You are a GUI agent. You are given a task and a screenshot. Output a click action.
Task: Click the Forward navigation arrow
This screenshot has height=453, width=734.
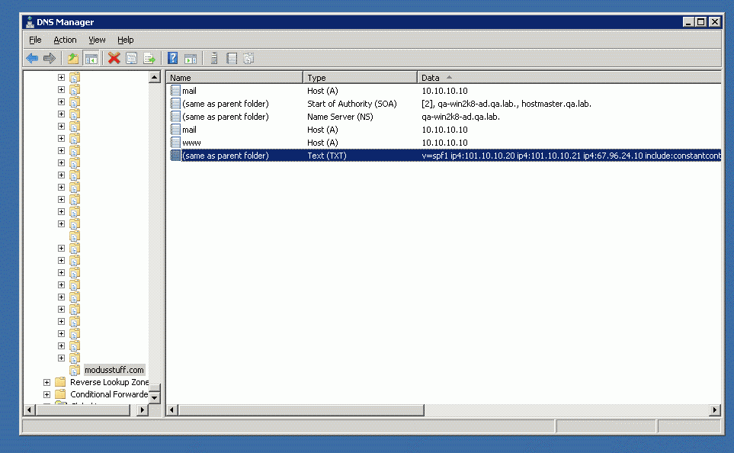(48, 58)
